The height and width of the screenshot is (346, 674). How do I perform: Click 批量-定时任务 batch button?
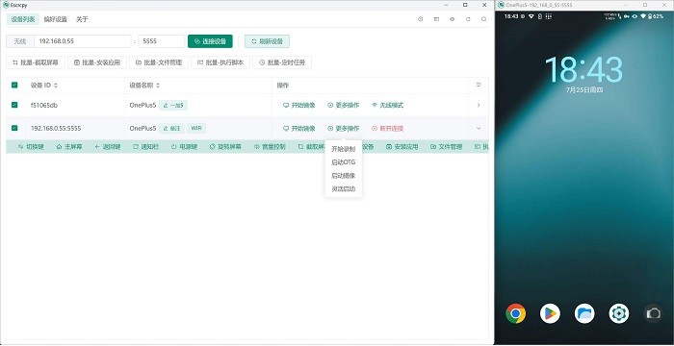point(282,62)
